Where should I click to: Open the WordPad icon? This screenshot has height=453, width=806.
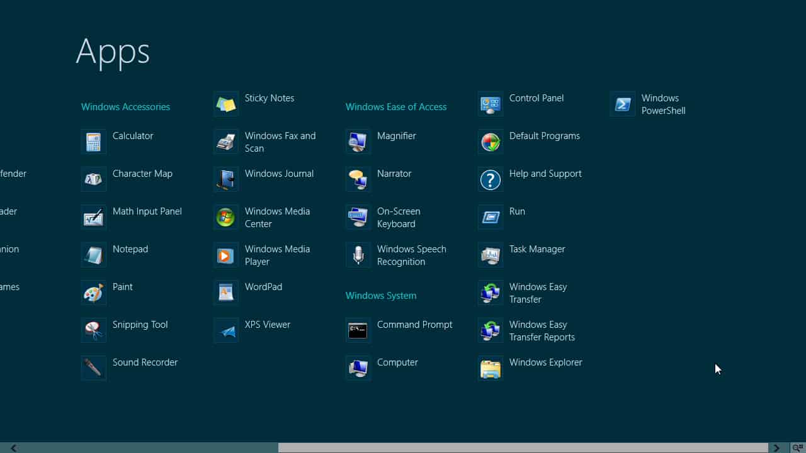click(226, 293)
